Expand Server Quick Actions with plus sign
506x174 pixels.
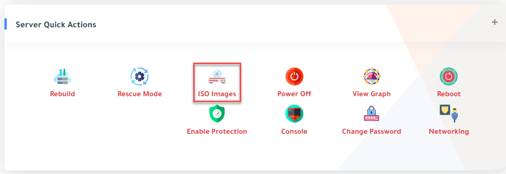click(495, 22)
